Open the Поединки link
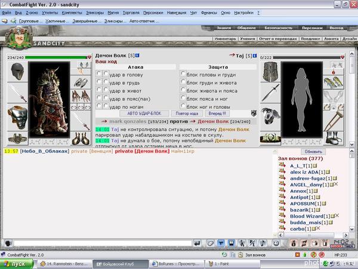Screen dimensions: 358x269 pyautogui.click(x=310, y=39)
